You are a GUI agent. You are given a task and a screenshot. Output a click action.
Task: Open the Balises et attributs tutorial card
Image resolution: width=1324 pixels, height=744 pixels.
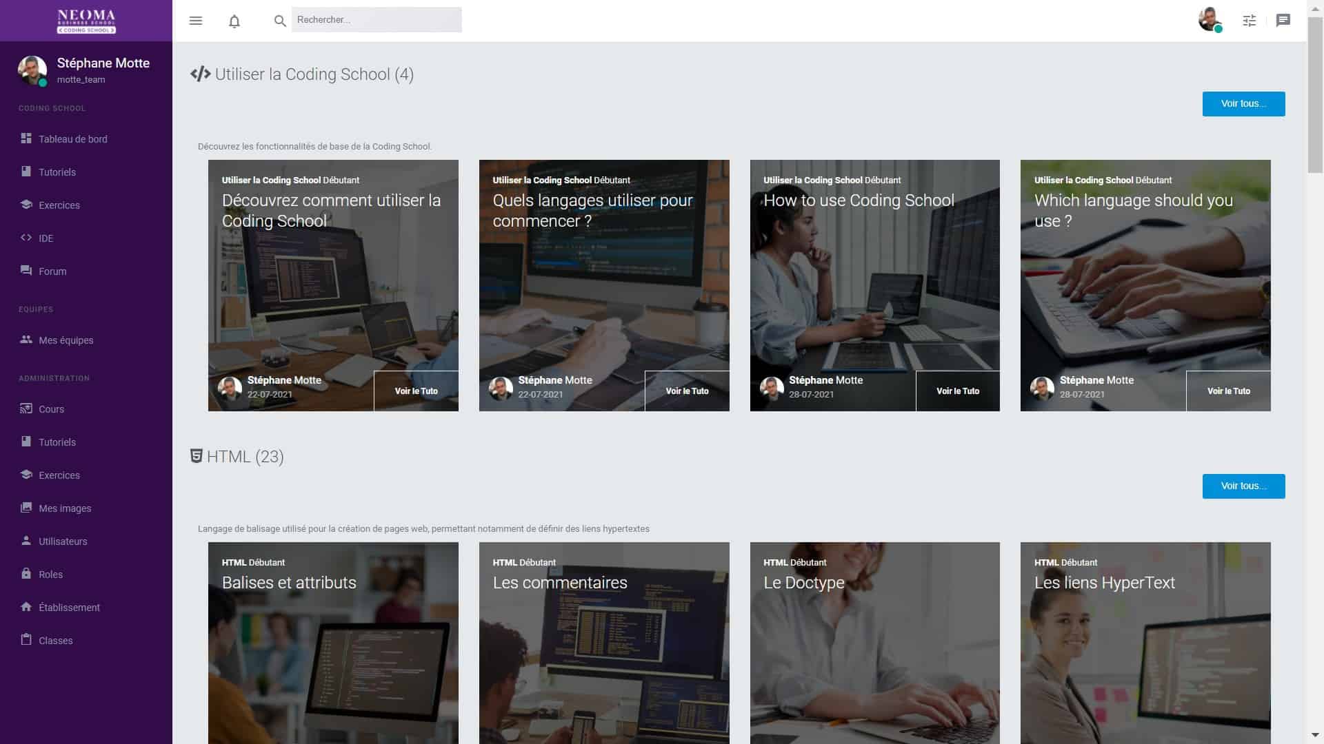333,643
